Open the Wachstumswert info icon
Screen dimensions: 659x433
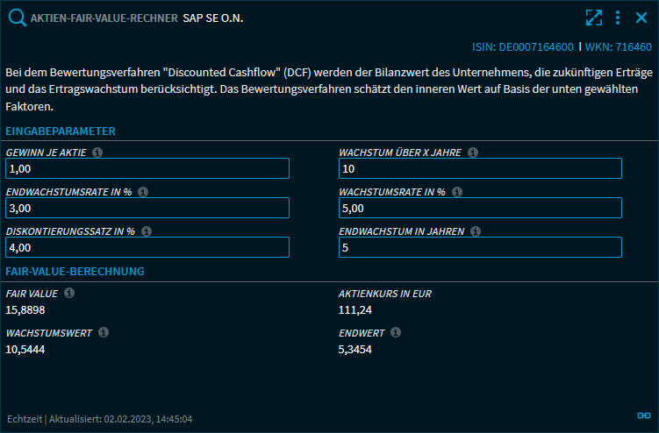coord(104,333)
